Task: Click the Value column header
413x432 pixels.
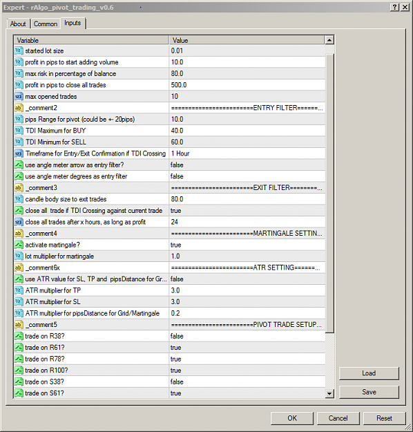Action: point(247,40)
